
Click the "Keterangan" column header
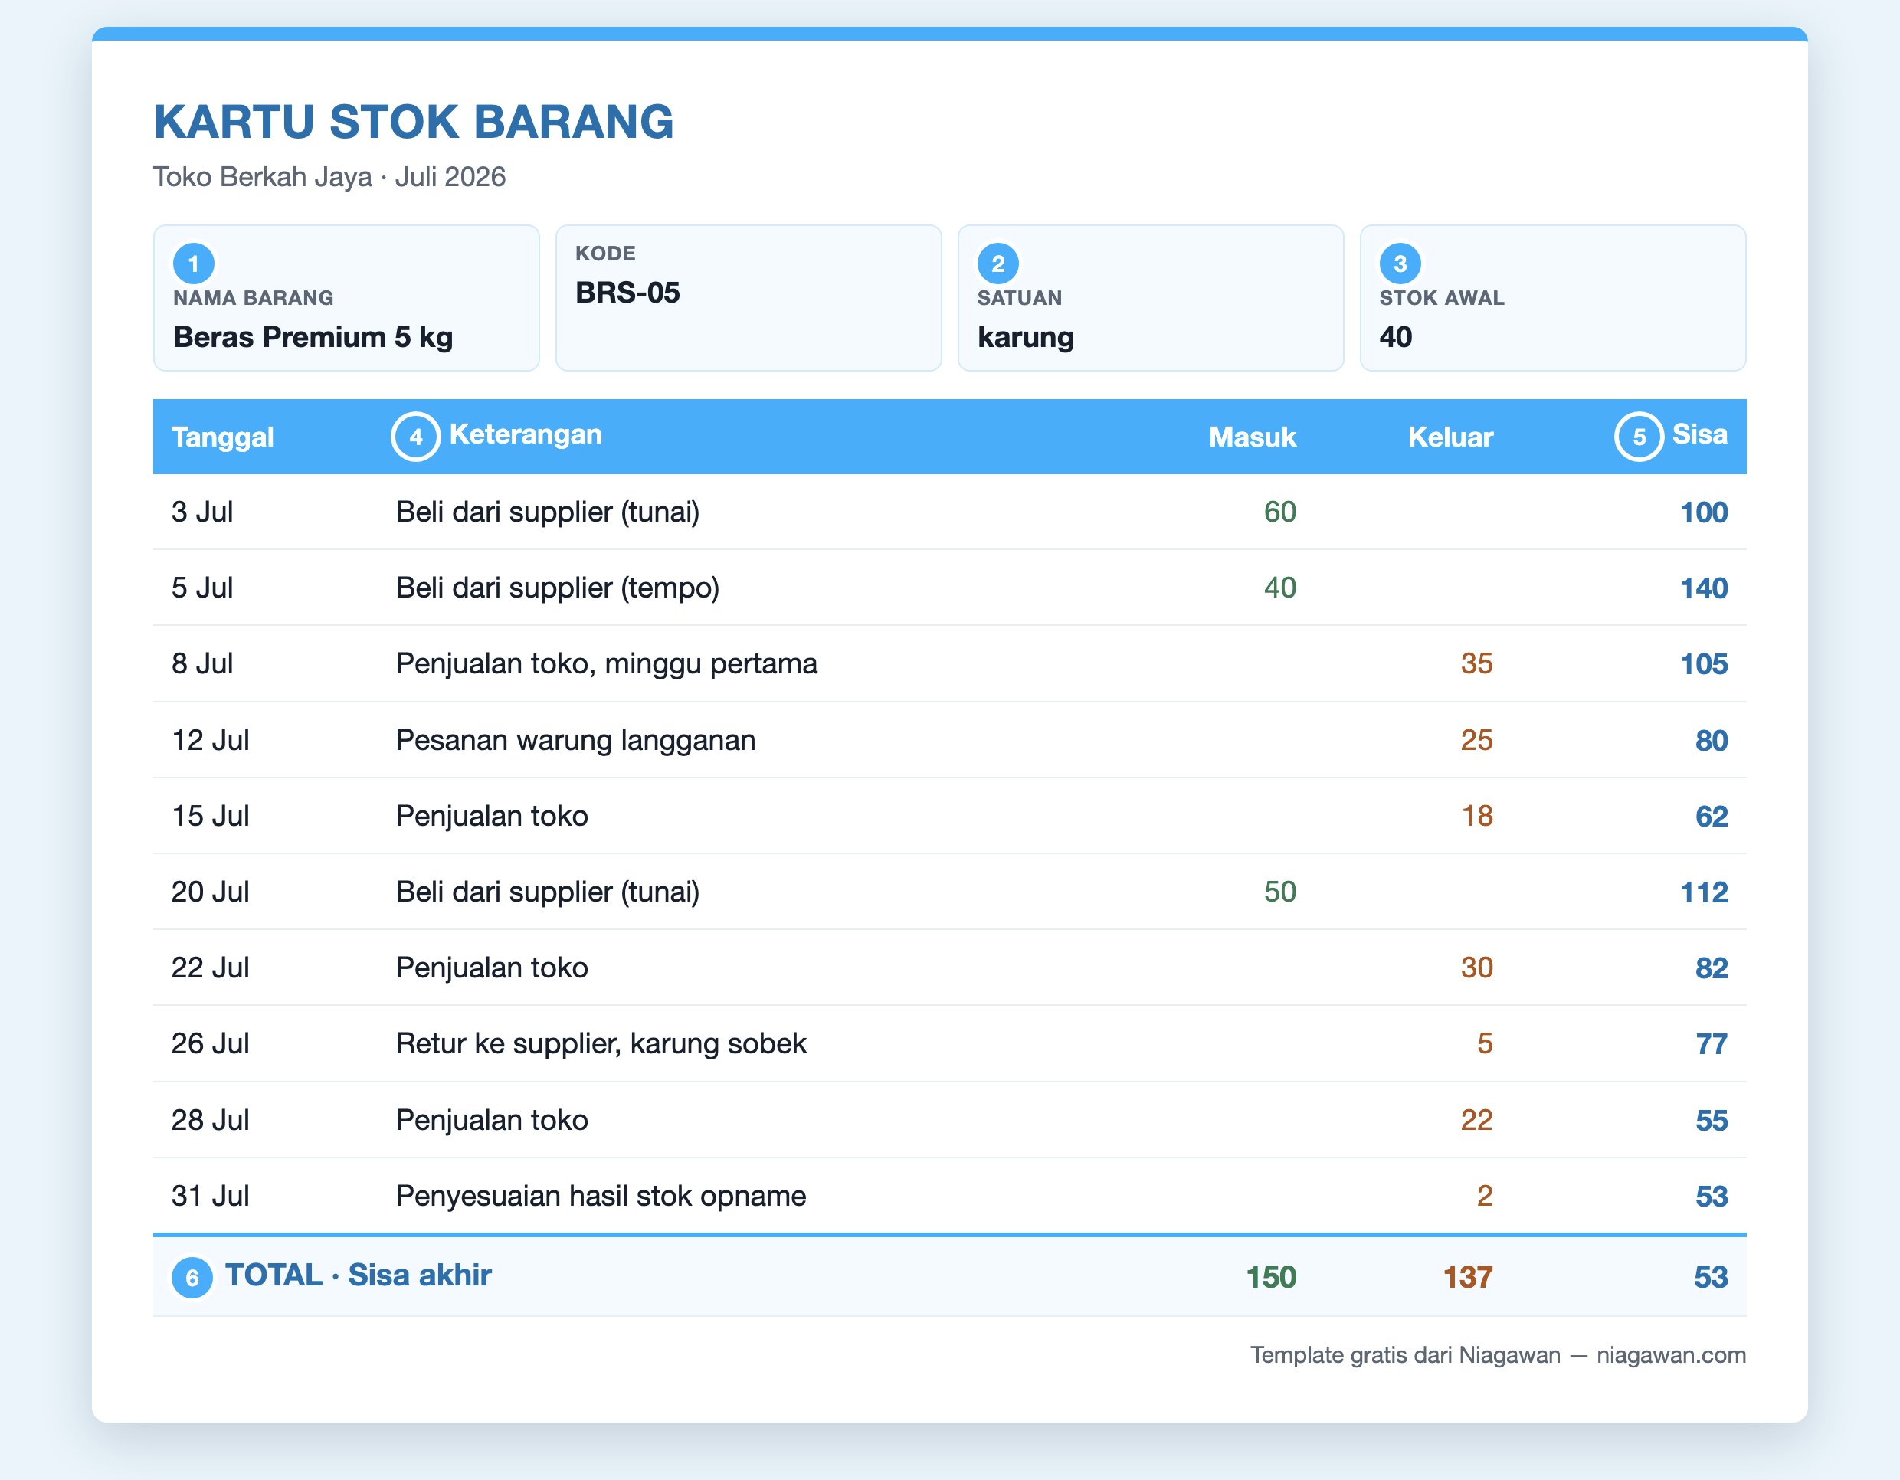point(526,434)
